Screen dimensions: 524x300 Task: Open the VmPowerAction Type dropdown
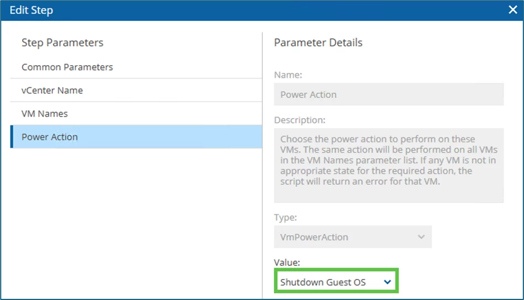[x=352, y=237]
